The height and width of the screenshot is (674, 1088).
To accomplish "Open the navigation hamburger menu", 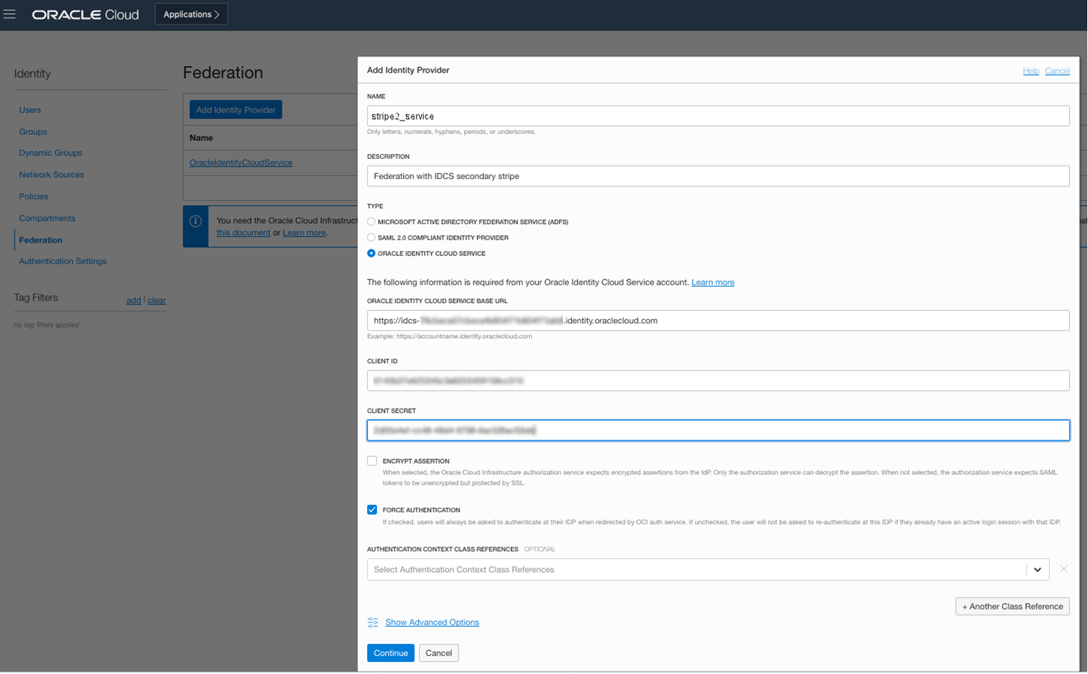I will pos(10,15).
